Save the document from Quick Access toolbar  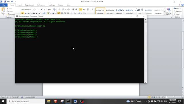[5, 1]
